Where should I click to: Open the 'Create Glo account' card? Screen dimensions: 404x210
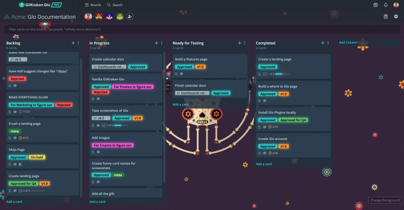(293, 145)
